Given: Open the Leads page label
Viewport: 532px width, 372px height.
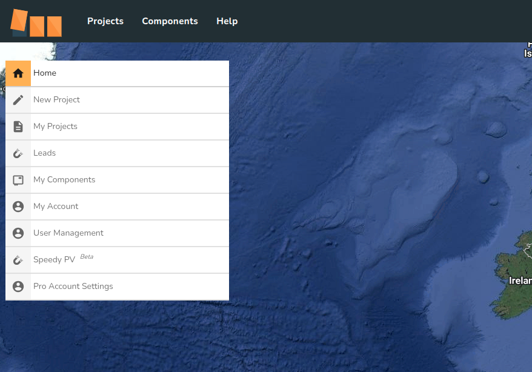Looking at the screenshot, I should tap(44, 153).
